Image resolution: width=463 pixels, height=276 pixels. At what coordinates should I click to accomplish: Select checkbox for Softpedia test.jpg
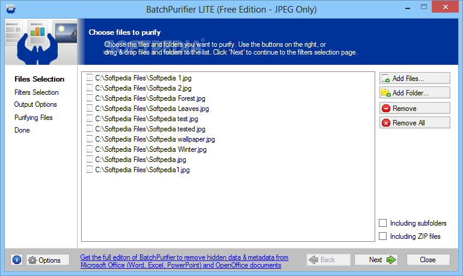coord(90,118)
